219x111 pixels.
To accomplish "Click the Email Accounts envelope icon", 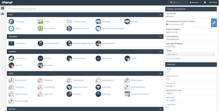I will click(x=11, y=80).
